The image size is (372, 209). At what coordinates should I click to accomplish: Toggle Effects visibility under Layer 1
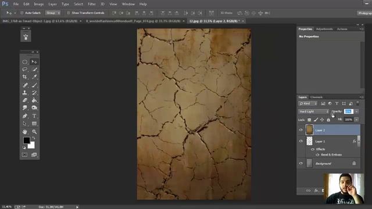[x=313, y=149]
